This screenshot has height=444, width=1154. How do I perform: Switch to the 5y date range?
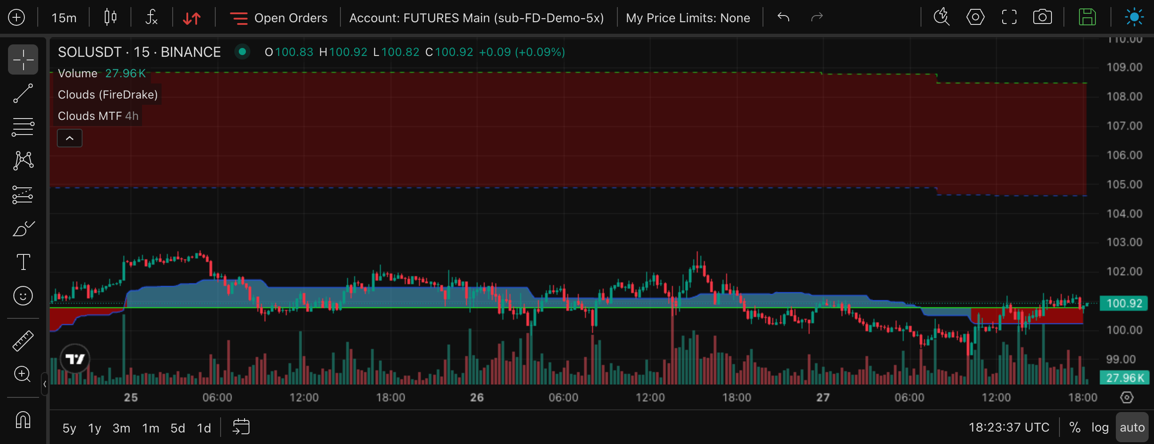pyautogui.click(x=69, y=428)
